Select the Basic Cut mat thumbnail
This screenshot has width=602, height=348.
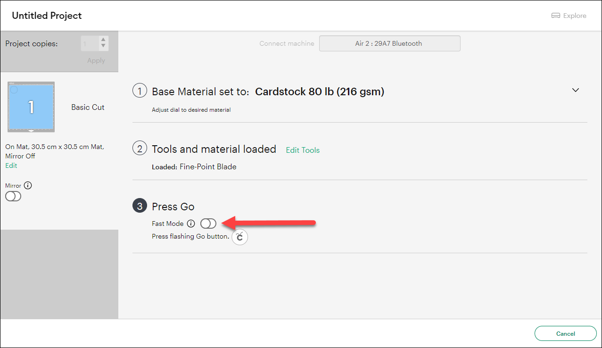pyautogui.click(x=31, y=107)
